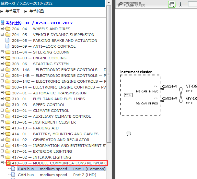This screenshot has width=197, height=179.
Task: Select 417—01 Exterior Lighting tree label
Action: click(x=42, y=151)
